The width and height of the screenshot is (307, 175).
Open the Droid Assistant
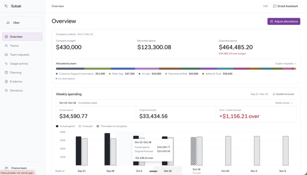[285, 6]
